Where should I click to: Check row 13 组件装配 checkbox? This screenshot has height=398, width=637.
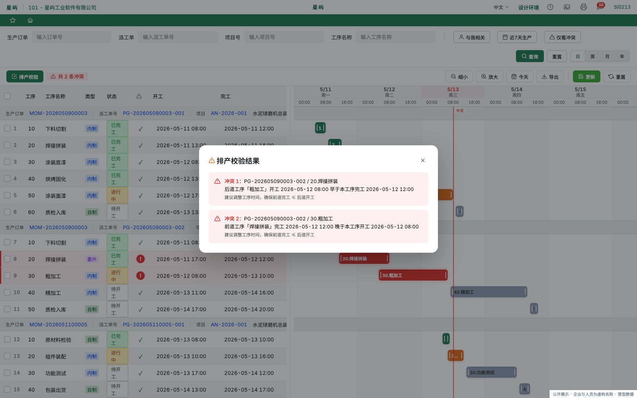[7, 356]
